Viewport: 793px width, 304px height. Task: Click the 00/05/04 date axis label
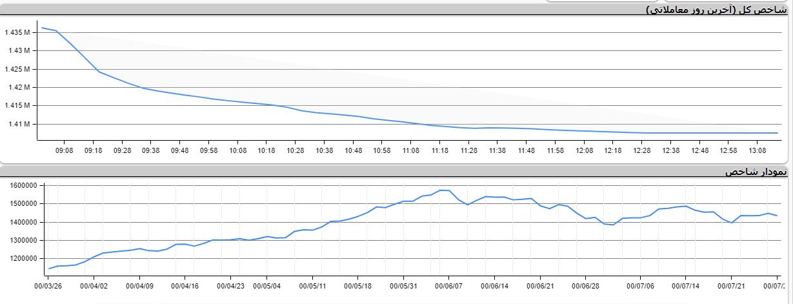[x=266, y=285]
